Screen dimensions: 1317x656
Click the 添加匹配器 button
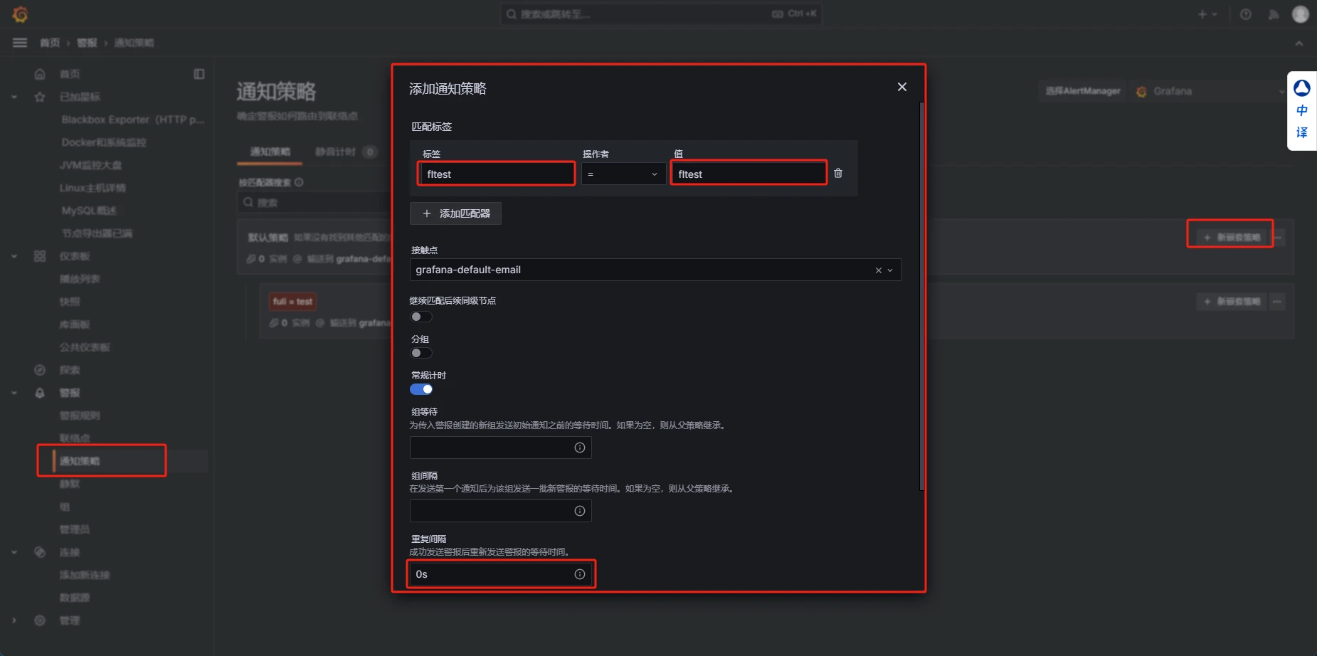455,213
